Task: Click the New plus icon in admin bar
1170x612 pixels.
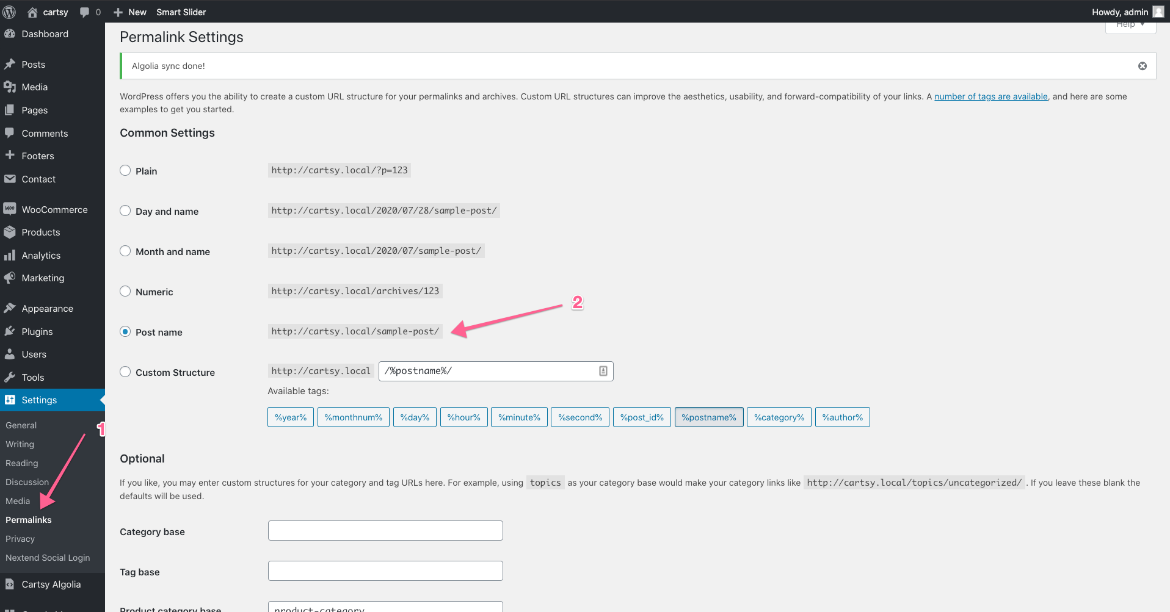Action: tap(118, 12)
